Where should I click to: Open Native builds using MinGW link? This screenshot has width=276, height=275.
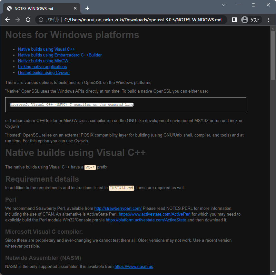43,61
